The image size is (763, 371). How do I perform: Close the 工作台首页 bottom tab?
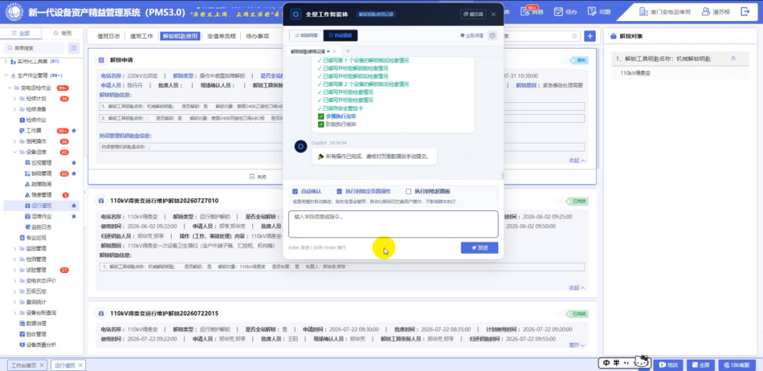[42, 365]
